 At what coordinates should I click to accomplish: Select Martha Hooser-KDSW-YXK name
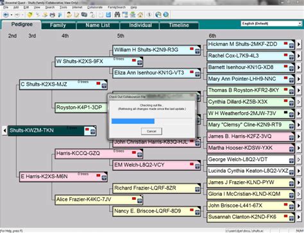pyautogui.click(x=241, y=148)
